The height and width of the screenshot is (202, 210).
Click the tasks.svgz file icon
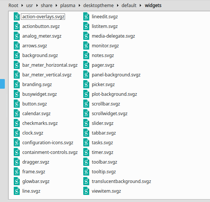(86, 142)
